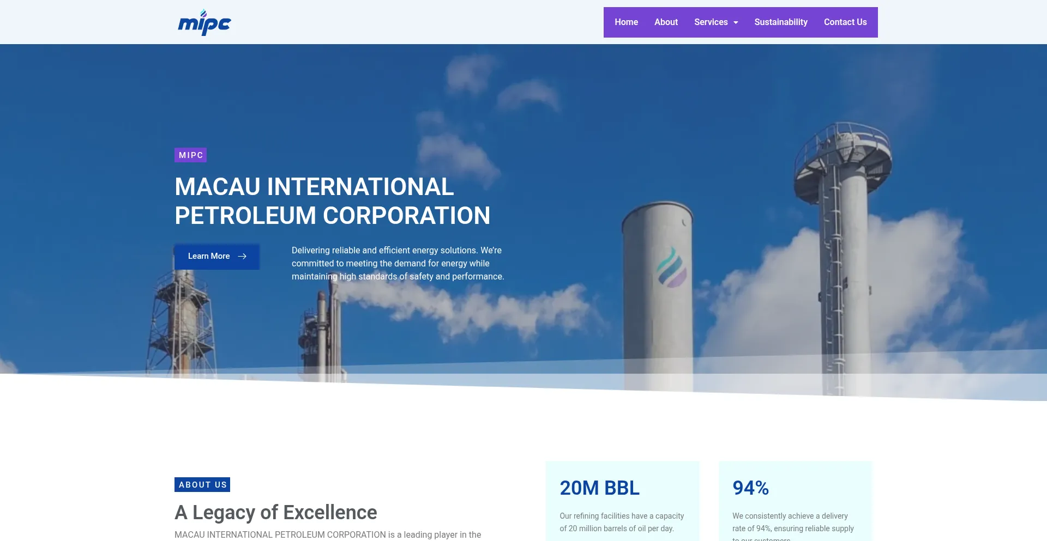Click the mipc logo in the header
Image resolution: width=1047 pixels, height=541 pixels.
[204, 23]
